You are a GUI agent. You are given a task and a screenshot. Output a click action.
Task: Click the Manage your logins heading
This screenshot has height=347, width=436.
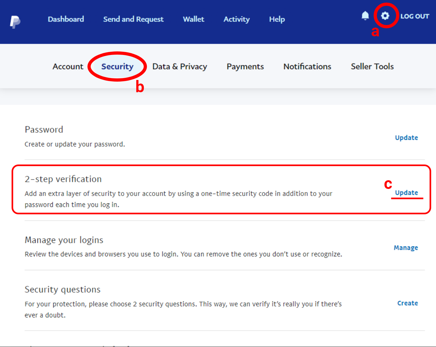tap(64, 240)
